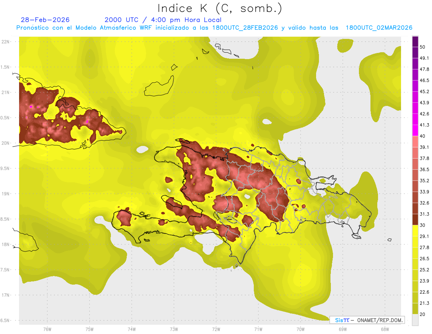This screenshot has height=334, width=432.
Task: Click latitude label '22N'
Action: pyautogui.click(x=5, y=42)
